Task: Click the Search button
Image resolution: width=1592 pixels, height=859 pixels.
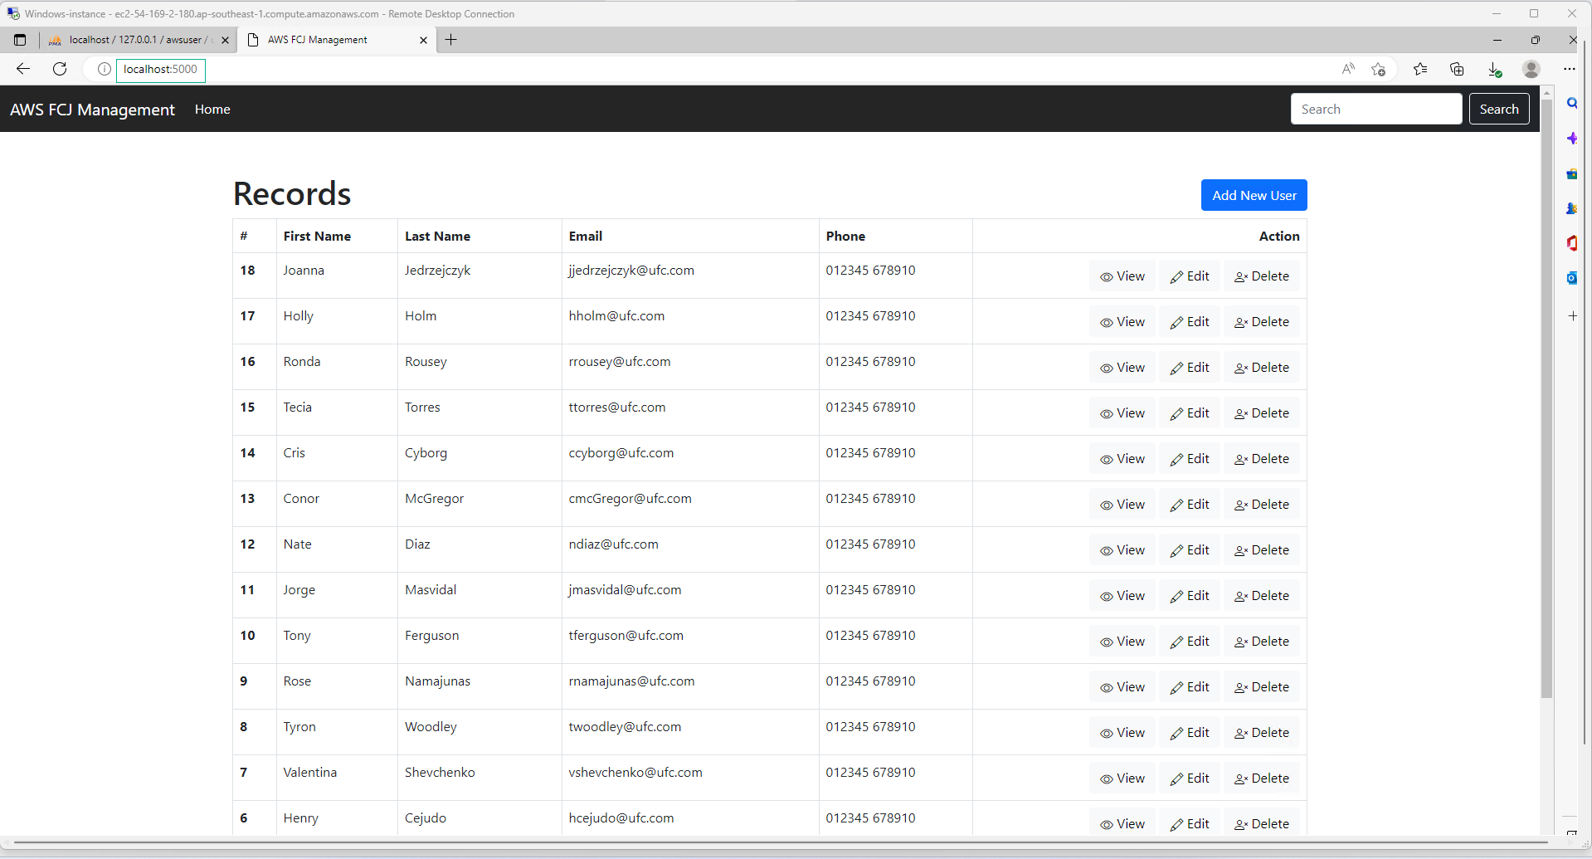Action: pos(1498,109)
